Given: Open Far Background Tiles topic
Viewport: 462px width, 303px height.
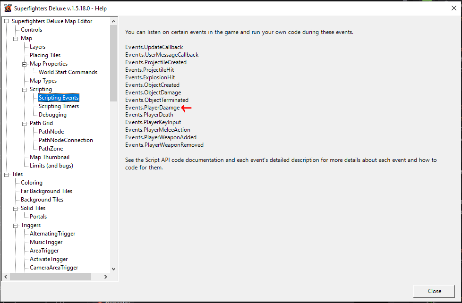Looking at the screenshot, I should (46, 192).
